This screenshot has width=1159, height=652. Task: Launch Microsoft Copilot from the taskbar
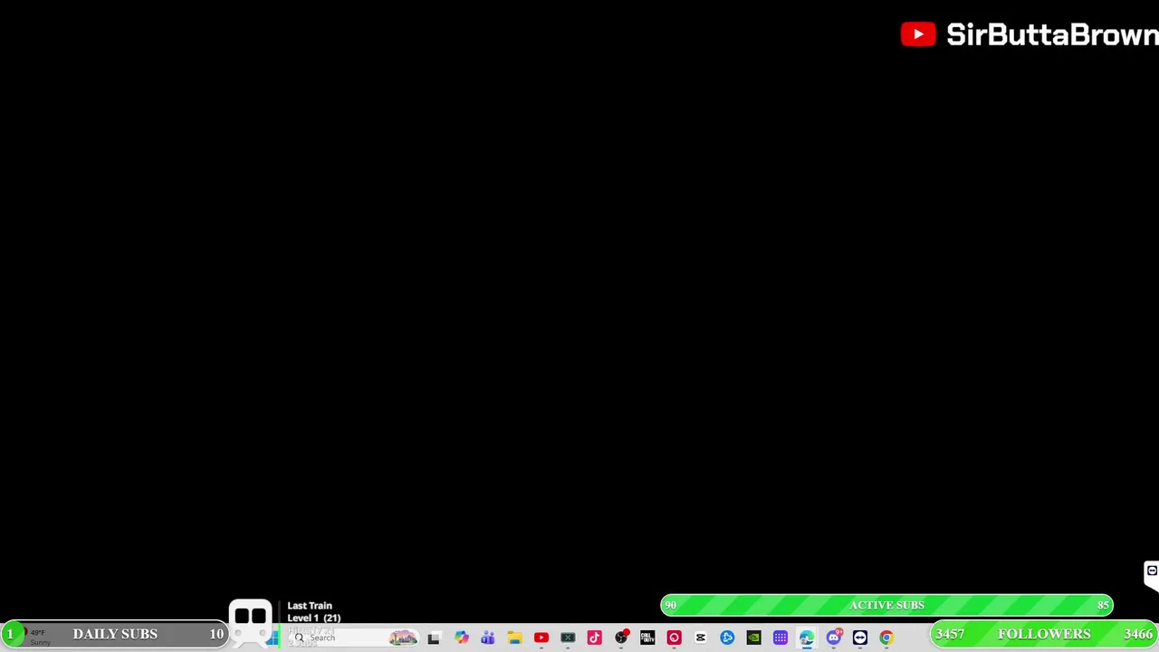[461, 638]
